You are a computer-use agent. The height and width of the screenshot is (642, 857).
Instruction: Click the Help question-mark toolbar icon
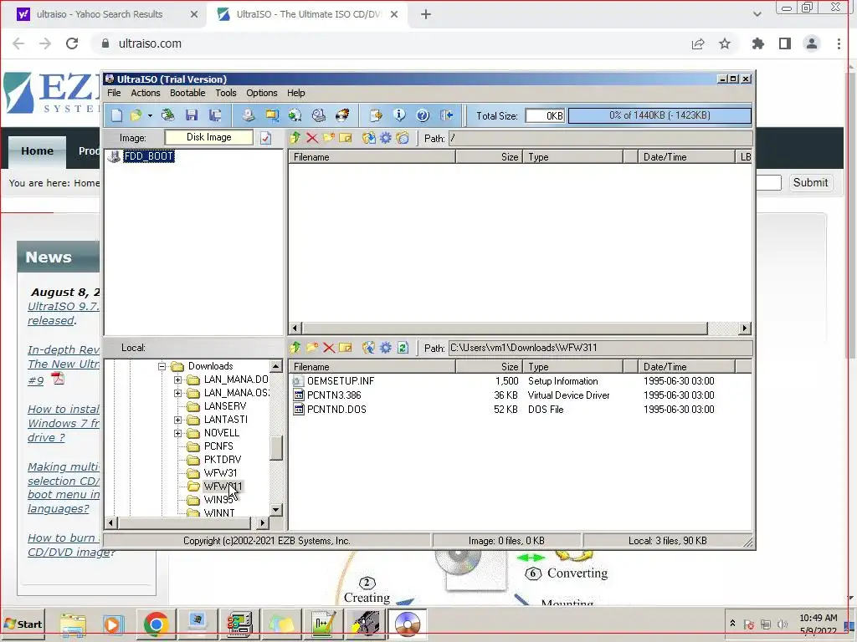click(x=423, y=115)
